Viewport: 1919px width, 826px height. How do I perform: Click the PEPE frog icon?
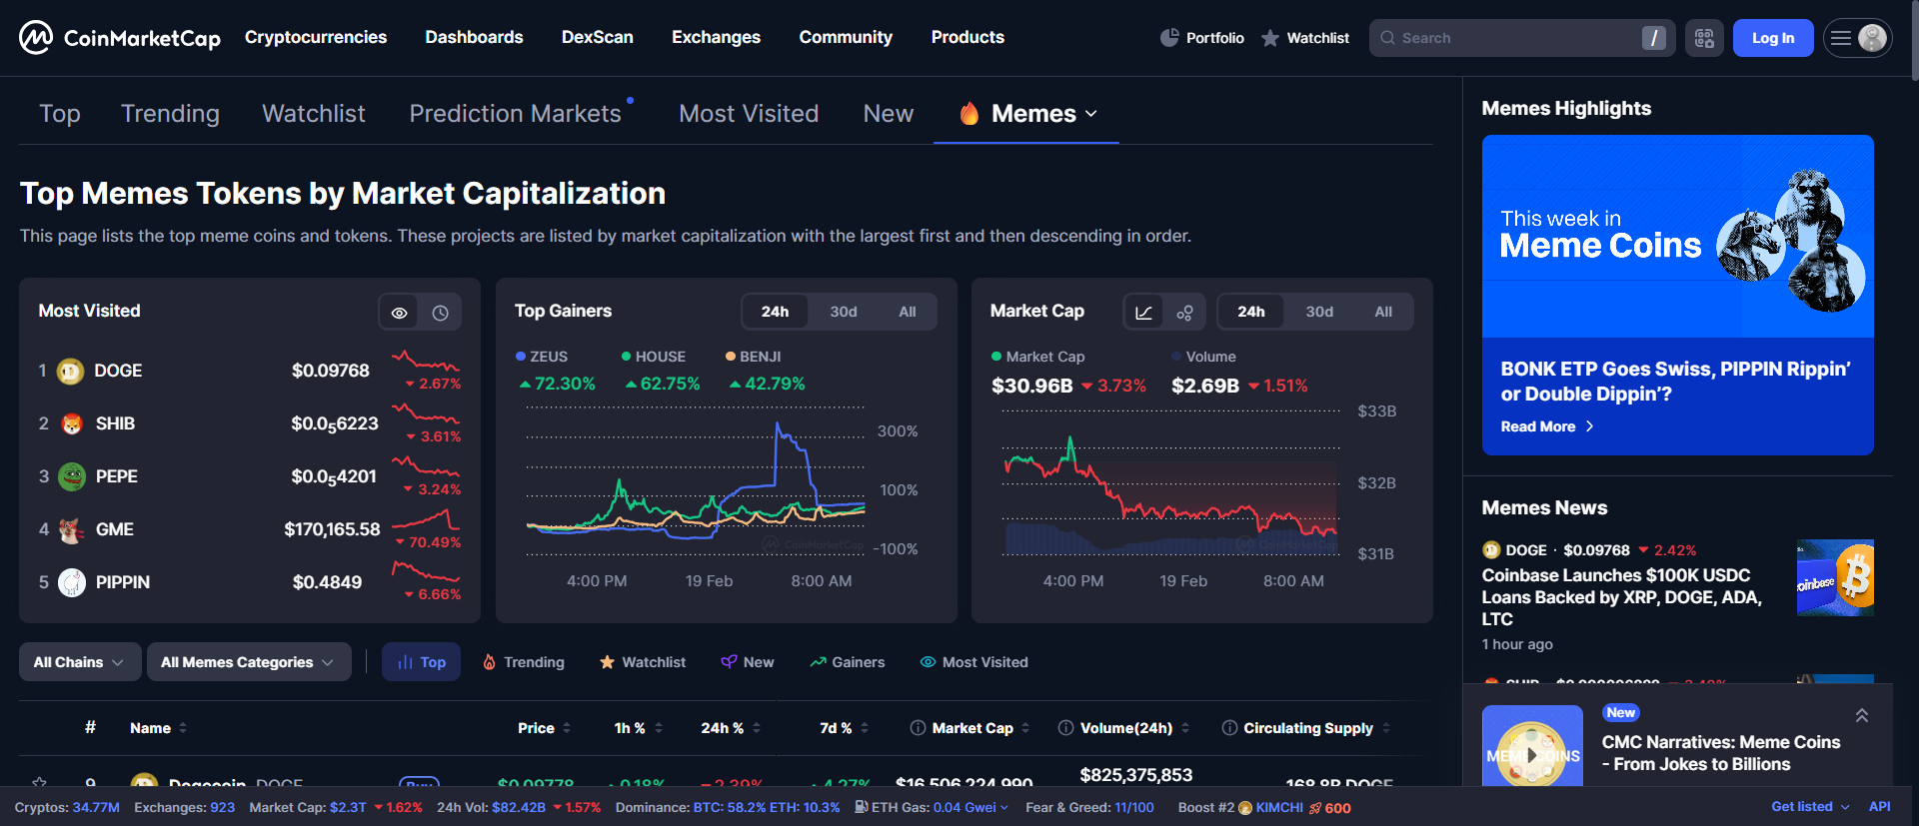pos(72,477)
